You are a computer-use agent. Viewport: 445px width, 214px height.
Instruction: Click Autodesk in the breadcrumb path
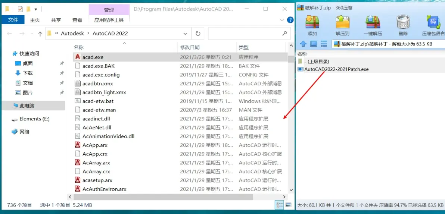(73, 34)
